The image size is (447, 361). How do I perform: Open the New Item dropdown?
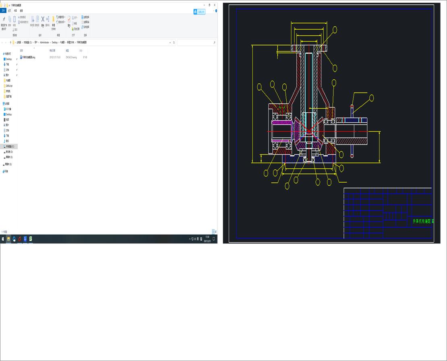coord(62,17)
